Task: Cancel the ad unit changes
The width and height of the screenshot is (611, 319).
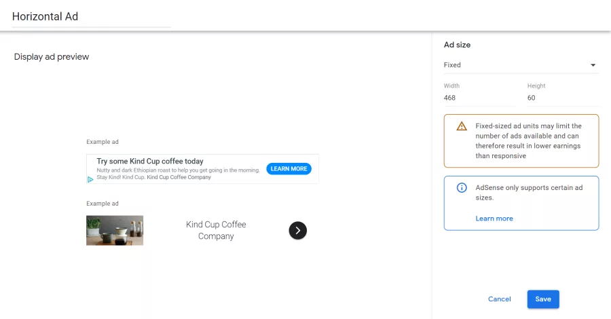Action: [x=499, y=299]
